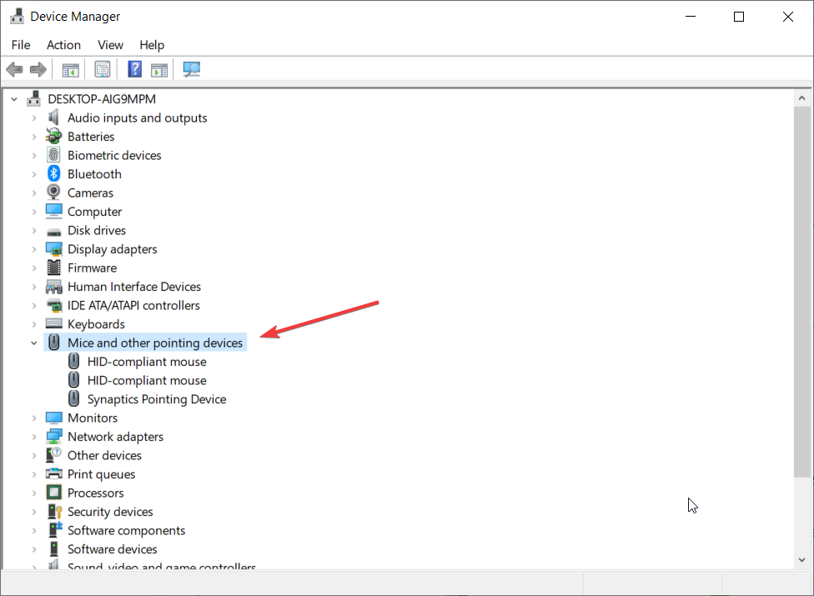Click the Audio inputs and outputs speaker icon

click(53, 118)
